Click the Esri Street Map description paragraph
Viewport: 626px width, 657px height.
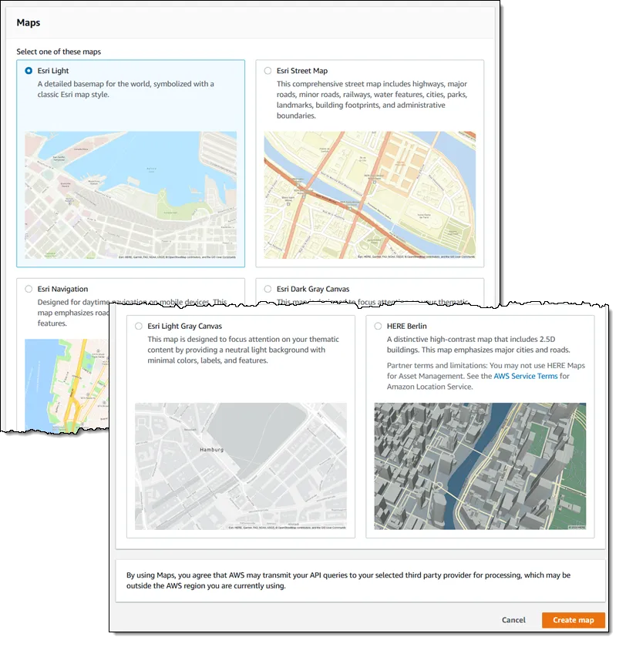pyautogui.click(x=372, y=99)
